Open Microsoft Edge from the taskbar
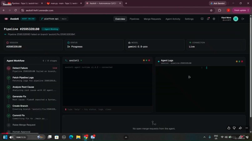Image resolution: width=252 pixels, height=141 pixels. coord(71,137)
